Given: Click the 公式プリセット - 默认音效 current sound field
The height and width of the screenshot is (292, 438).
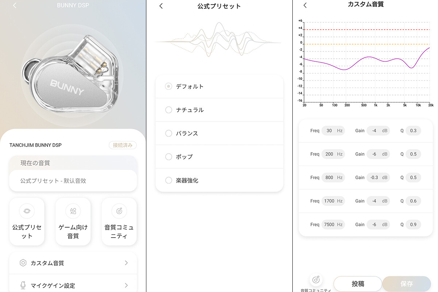Looking at the screenshot, I should coord(73,181).
